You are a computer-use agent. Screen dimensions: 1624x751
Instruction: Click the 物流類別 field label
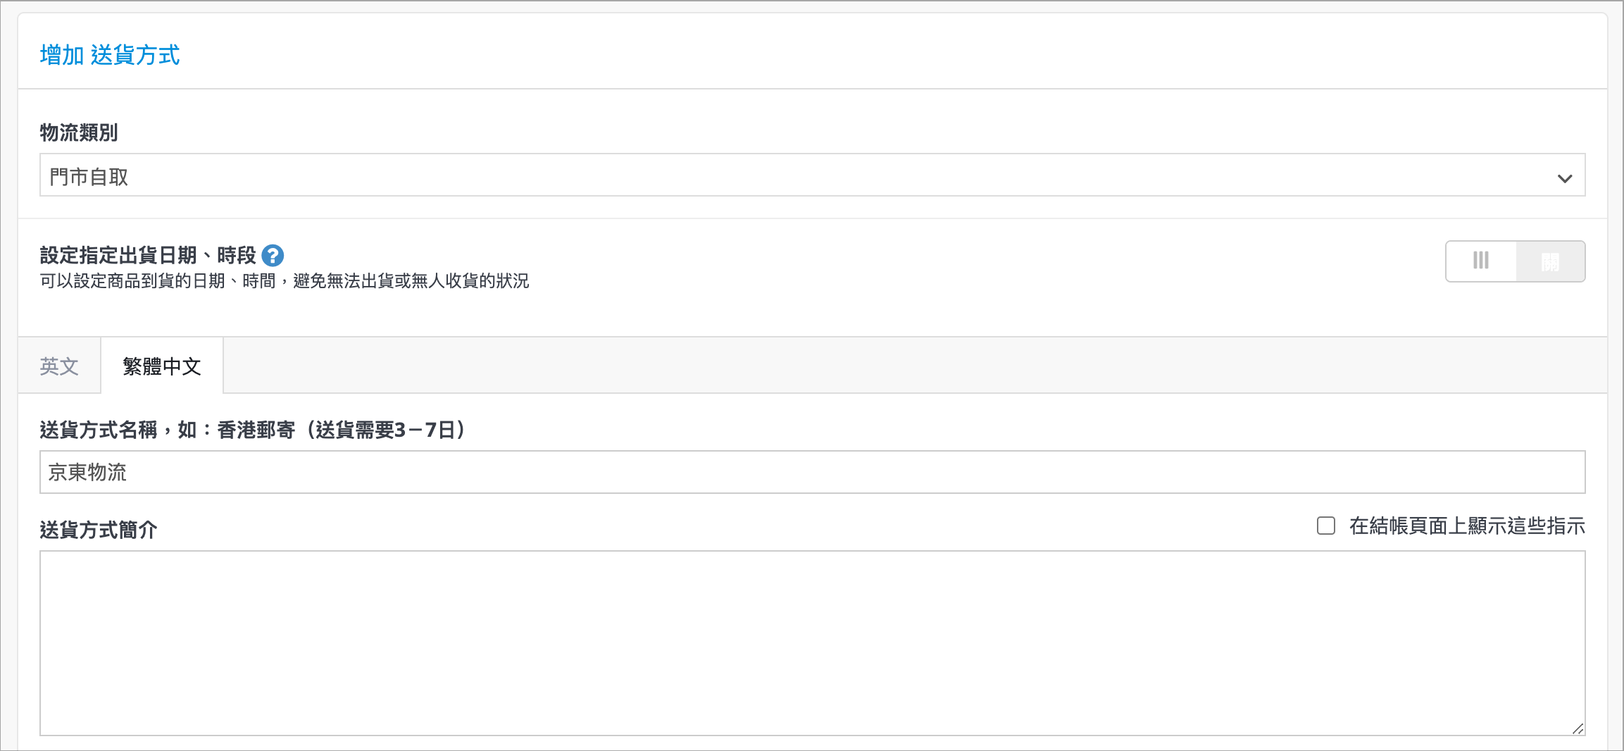pos(79,132)
